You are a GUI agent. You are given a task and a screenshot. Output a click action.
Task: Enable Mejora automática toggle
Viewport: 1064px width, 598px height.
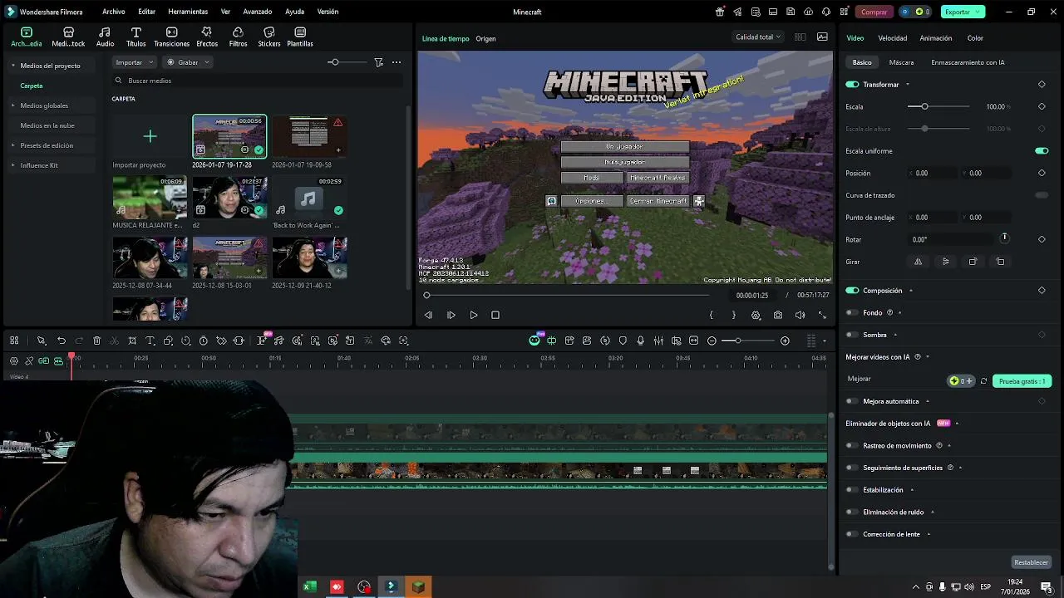852,401
